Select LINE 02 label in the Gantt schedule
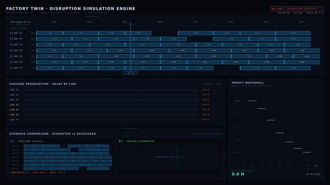The image size is (330, 185). pyautogui.click(x=17, y=39)
